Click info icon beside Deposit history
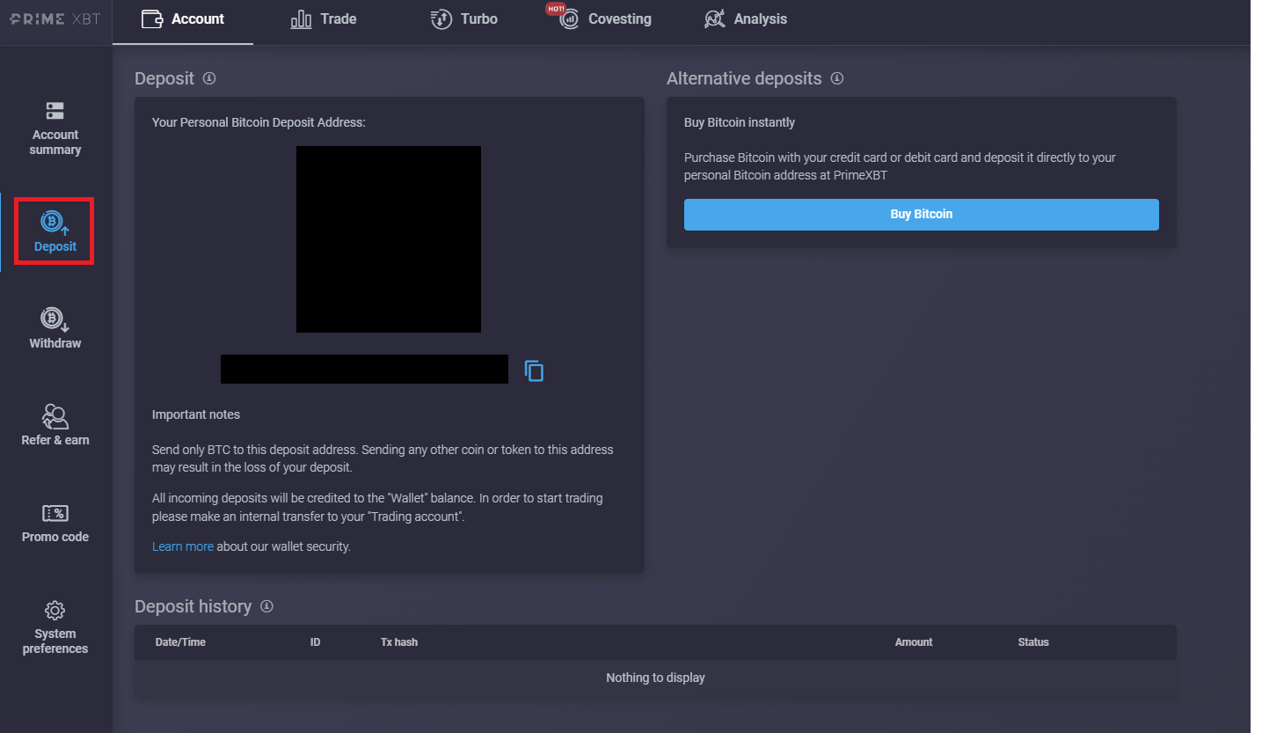This screenshot has width=1262, height=733. coord(266,606)
